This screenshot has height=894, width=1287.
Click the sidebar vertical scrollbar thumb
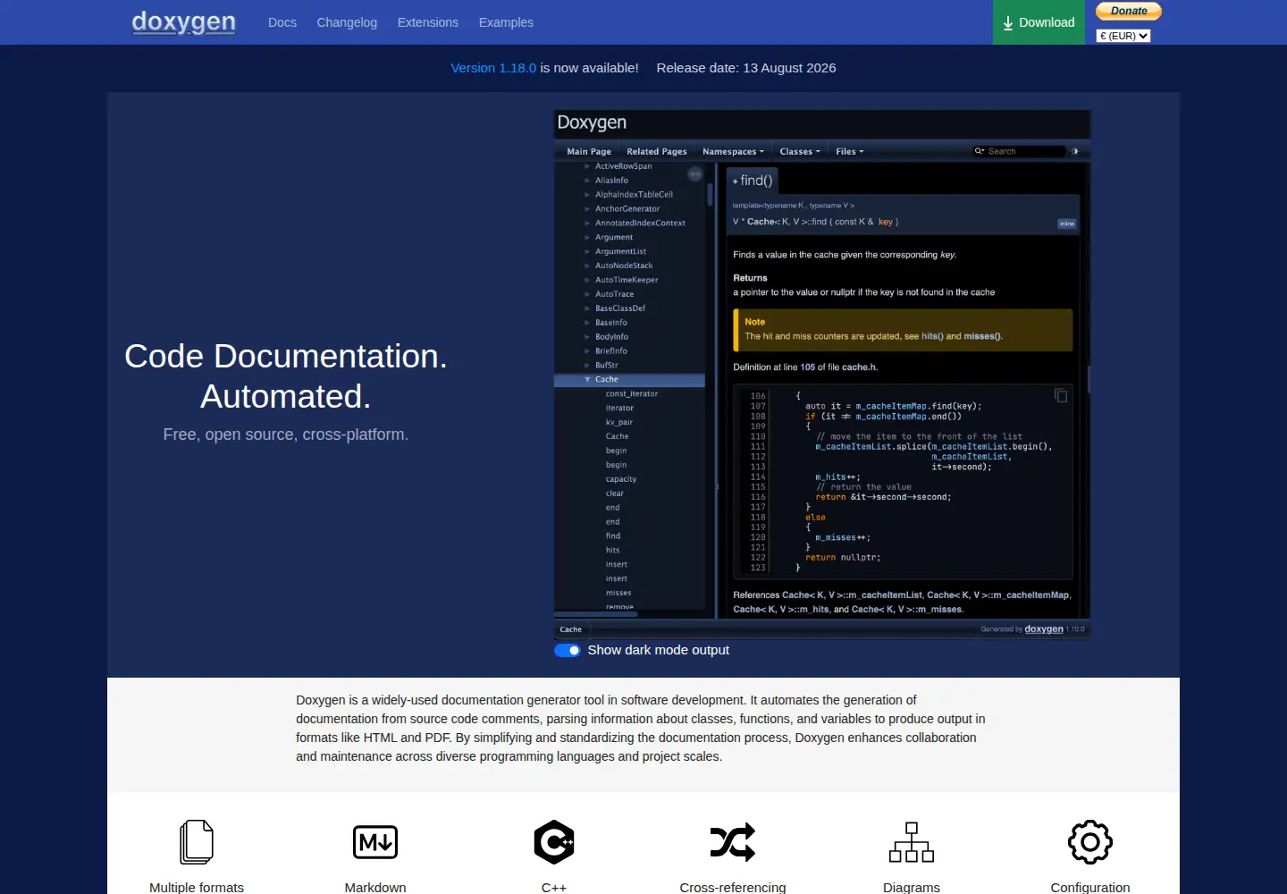tap(710, 194)
